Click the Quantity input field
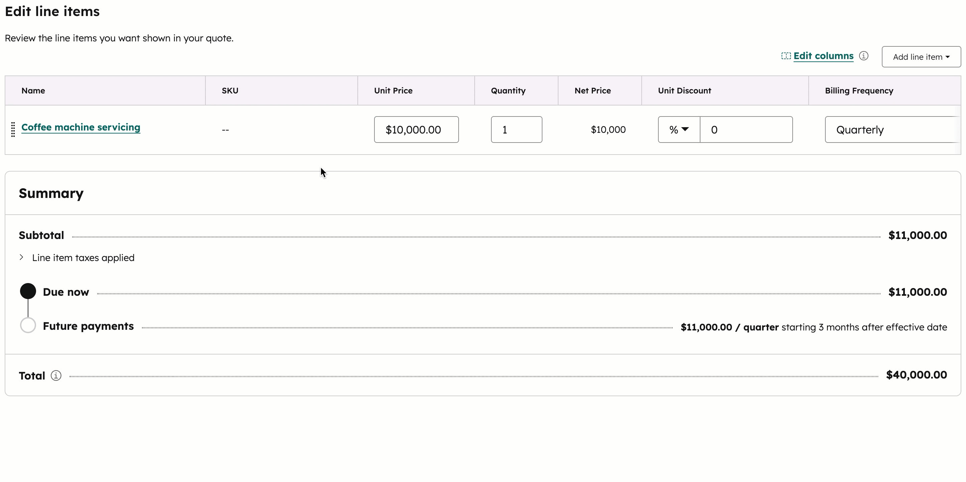 [x=516, y=129]
